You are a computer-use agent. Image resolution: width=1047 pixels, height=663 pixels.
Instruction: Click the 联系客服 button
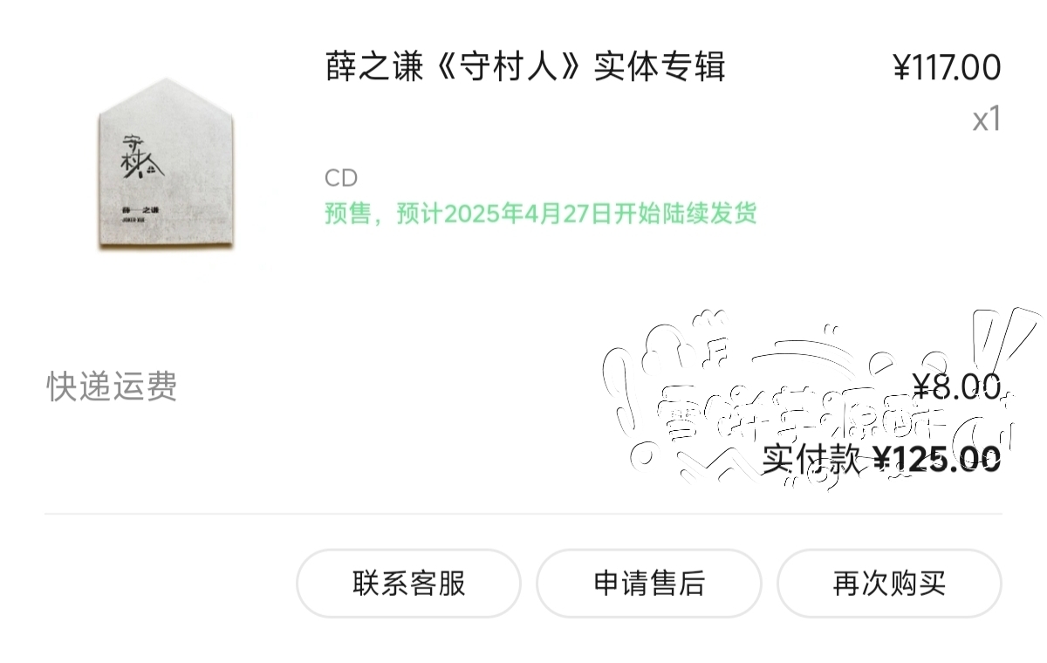(x=408, y=583)
